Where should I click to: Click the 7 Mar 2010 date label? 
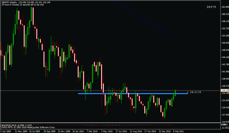click(x=92, y=131)
